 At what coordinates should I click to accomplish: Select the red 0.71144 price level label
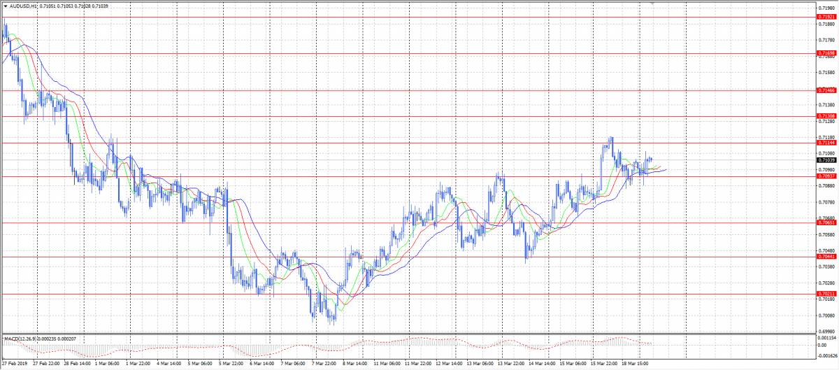(x=826, y=143)
